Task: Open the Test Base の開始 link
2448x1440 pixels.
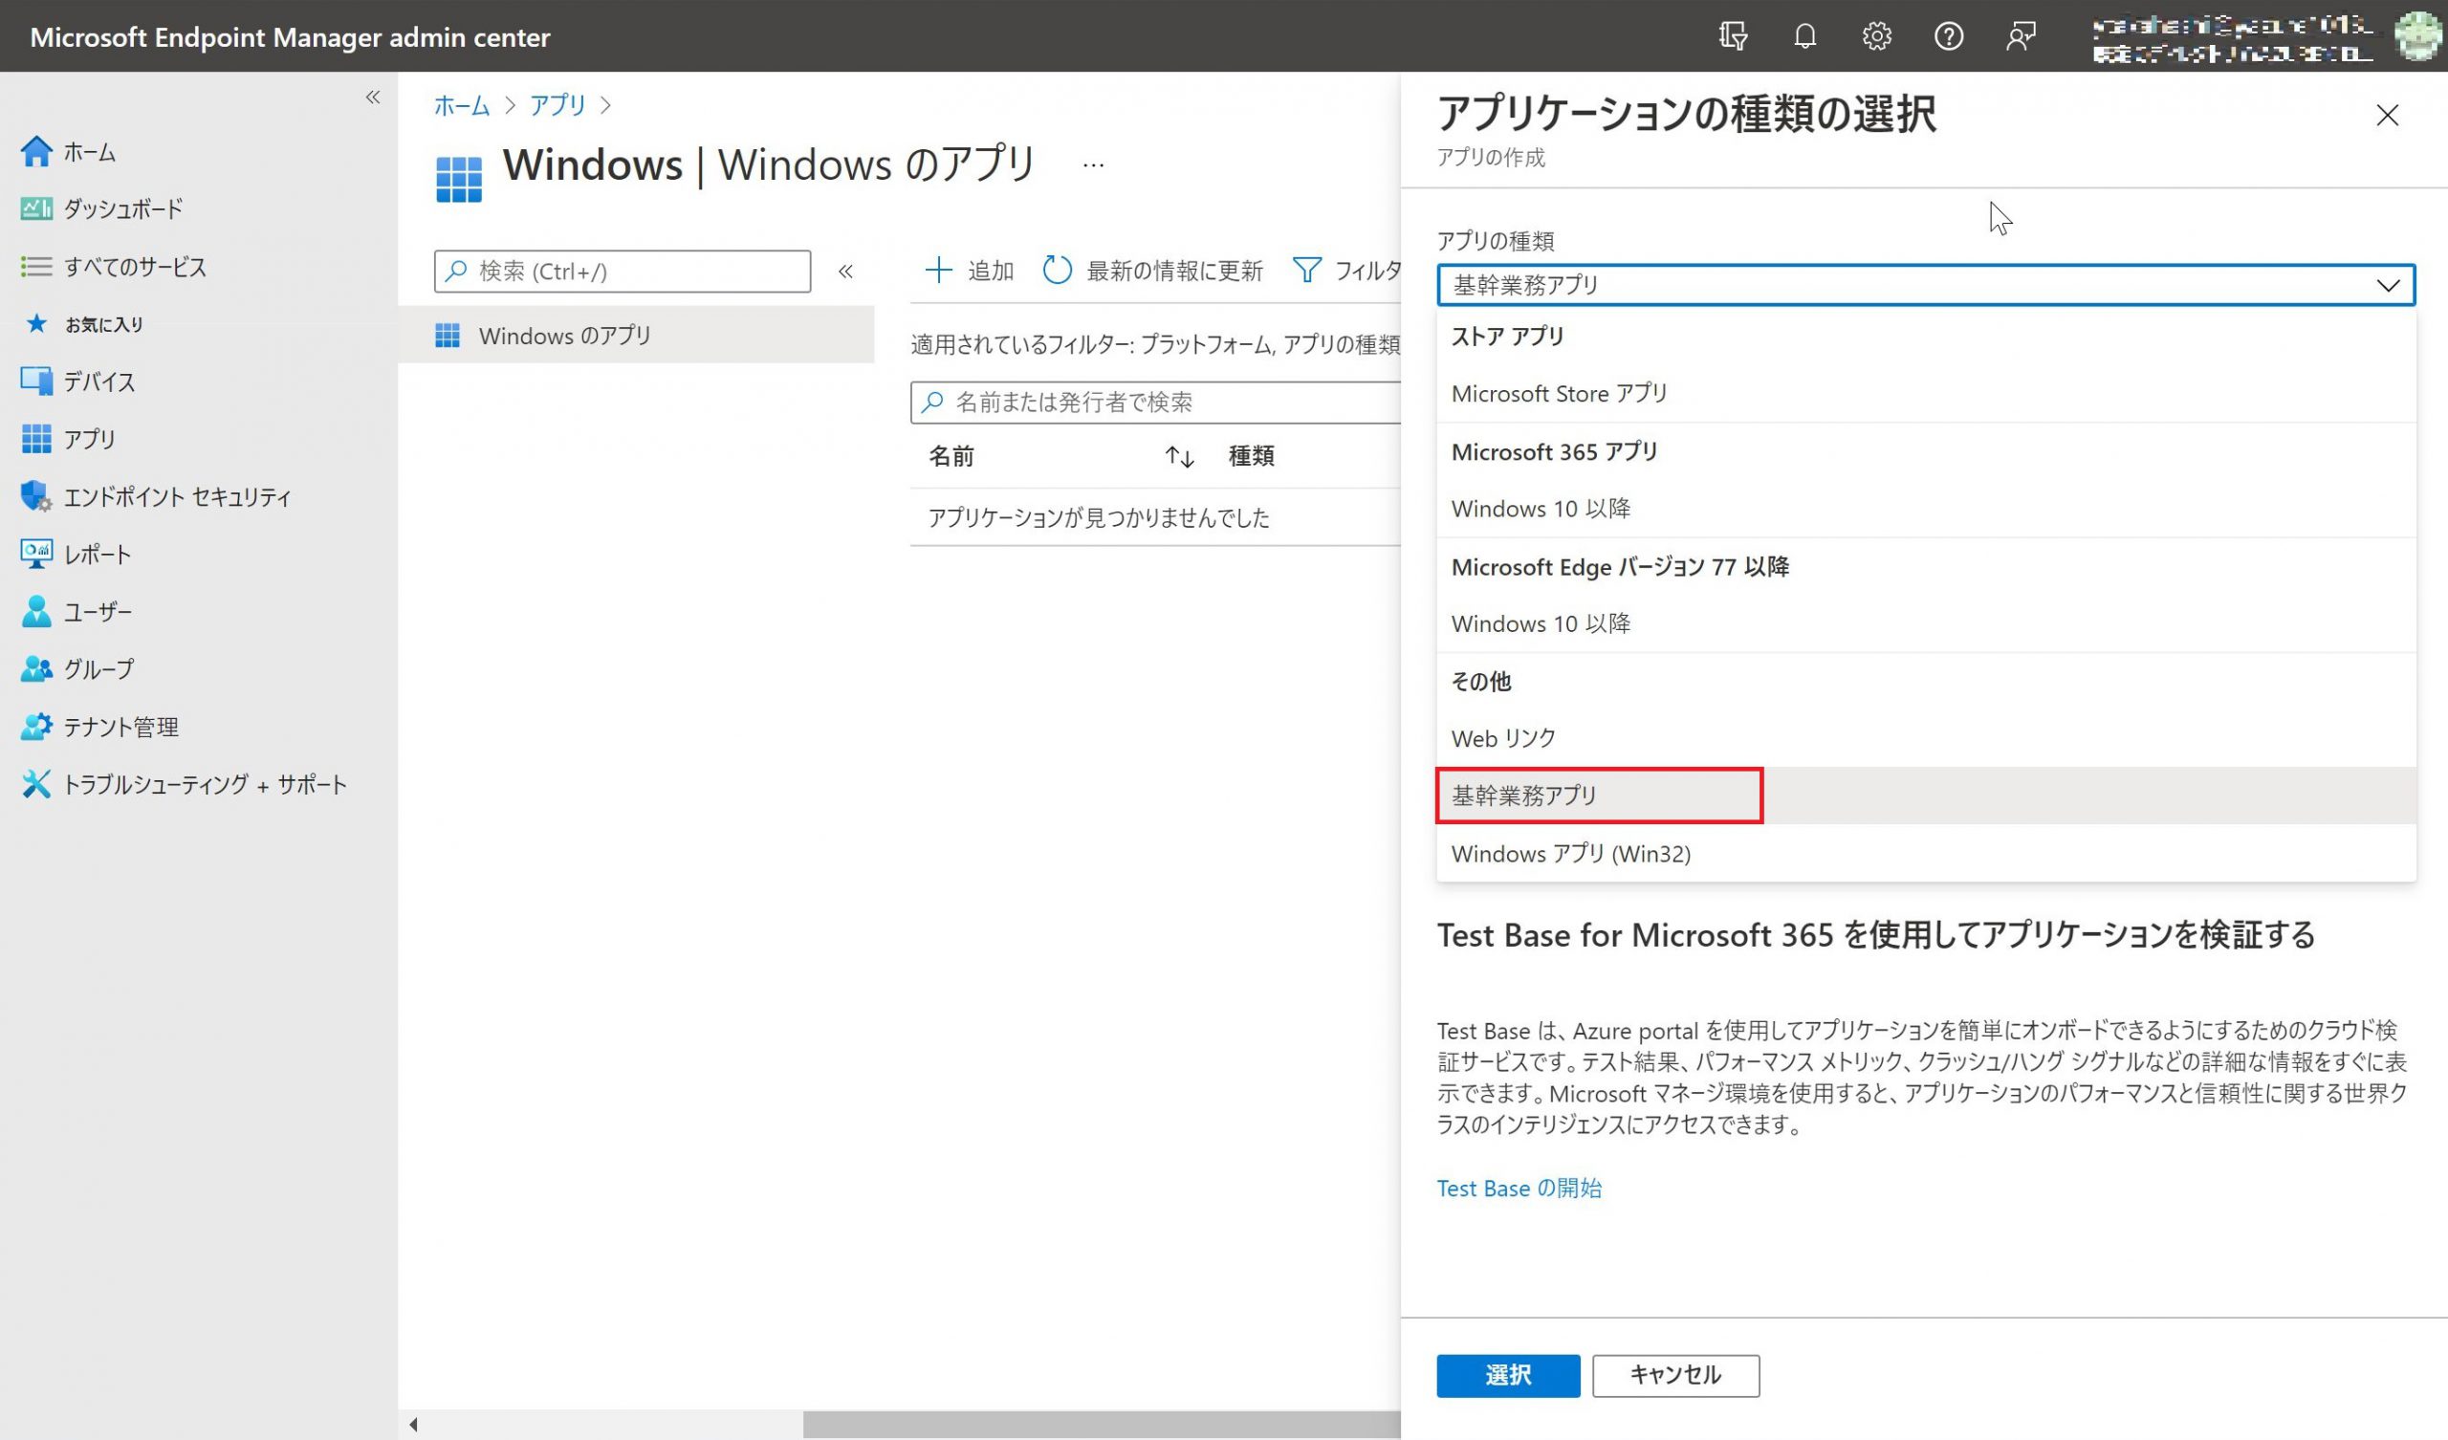Action: coord(1519,1189)
